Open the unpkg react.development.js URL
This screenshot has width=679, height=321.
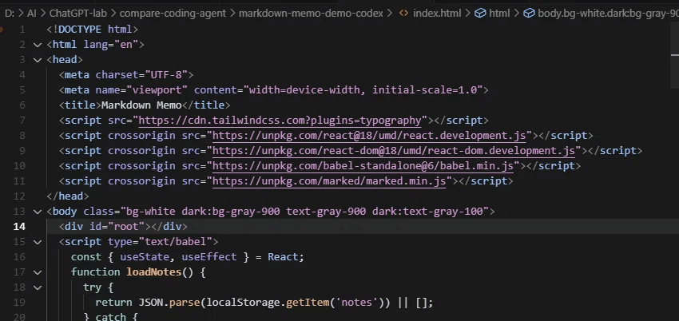point(370,136)
